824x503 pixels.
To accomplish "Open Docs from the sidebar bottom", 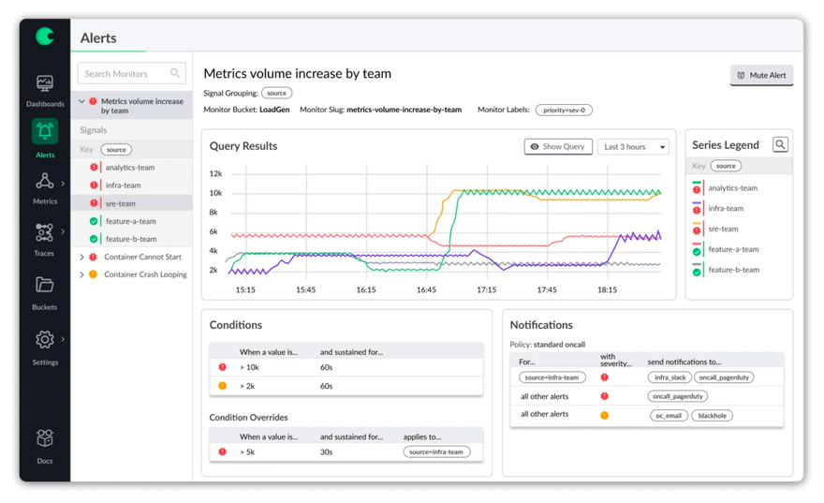I will pos(44,439).
